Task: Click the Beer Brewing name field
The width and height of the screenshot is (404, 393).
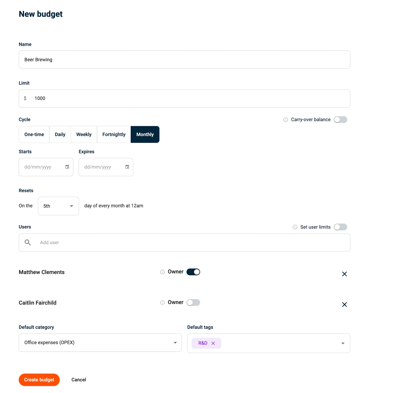Action: 184,60
